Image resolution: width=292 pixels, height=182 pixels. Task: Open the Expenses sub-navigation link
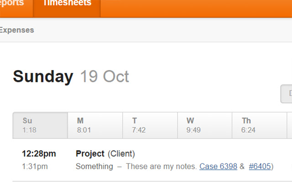[x=16, y=30]
